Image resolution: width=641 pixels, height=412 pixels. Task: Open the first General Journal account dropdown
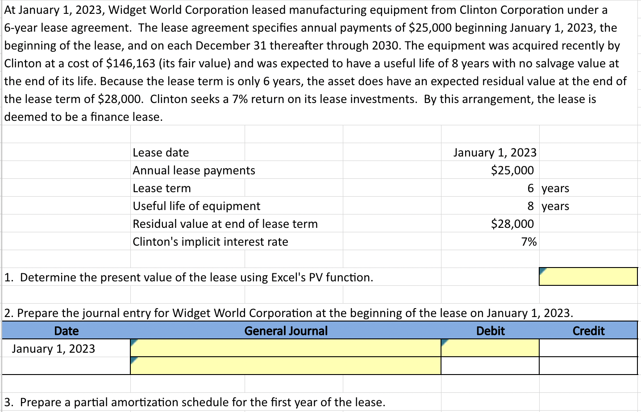tap(285, 348)
